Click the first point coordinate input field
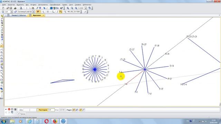The width and height of the screenshot is (221, 124). pos(26,110)
